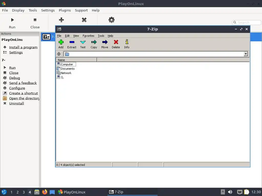
Task: Open the PlayOnLinux Help menu
Action: coord(96,10)
